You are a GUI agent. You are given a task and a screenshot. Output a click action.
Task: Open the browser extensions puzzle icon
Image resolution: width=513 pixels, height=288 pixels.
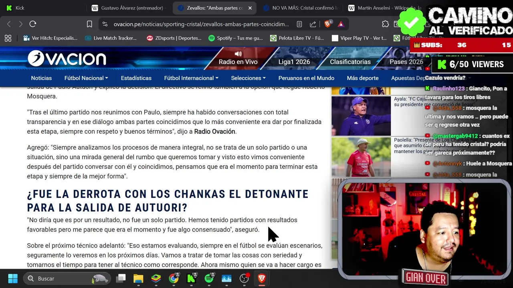point(385,24)
